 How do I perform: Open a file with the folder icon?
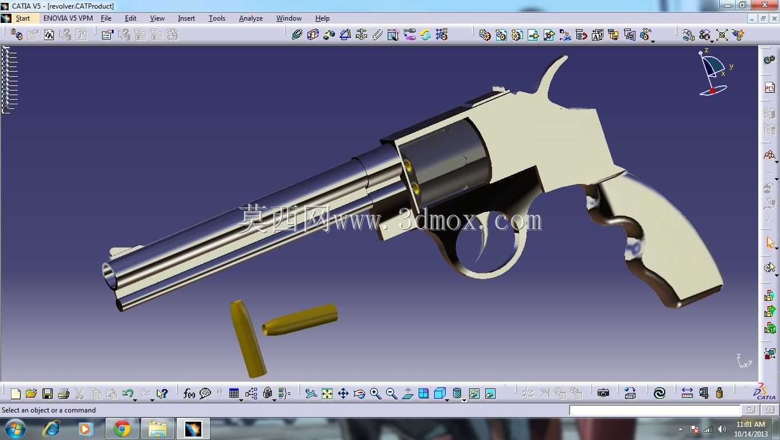point(32,394)
